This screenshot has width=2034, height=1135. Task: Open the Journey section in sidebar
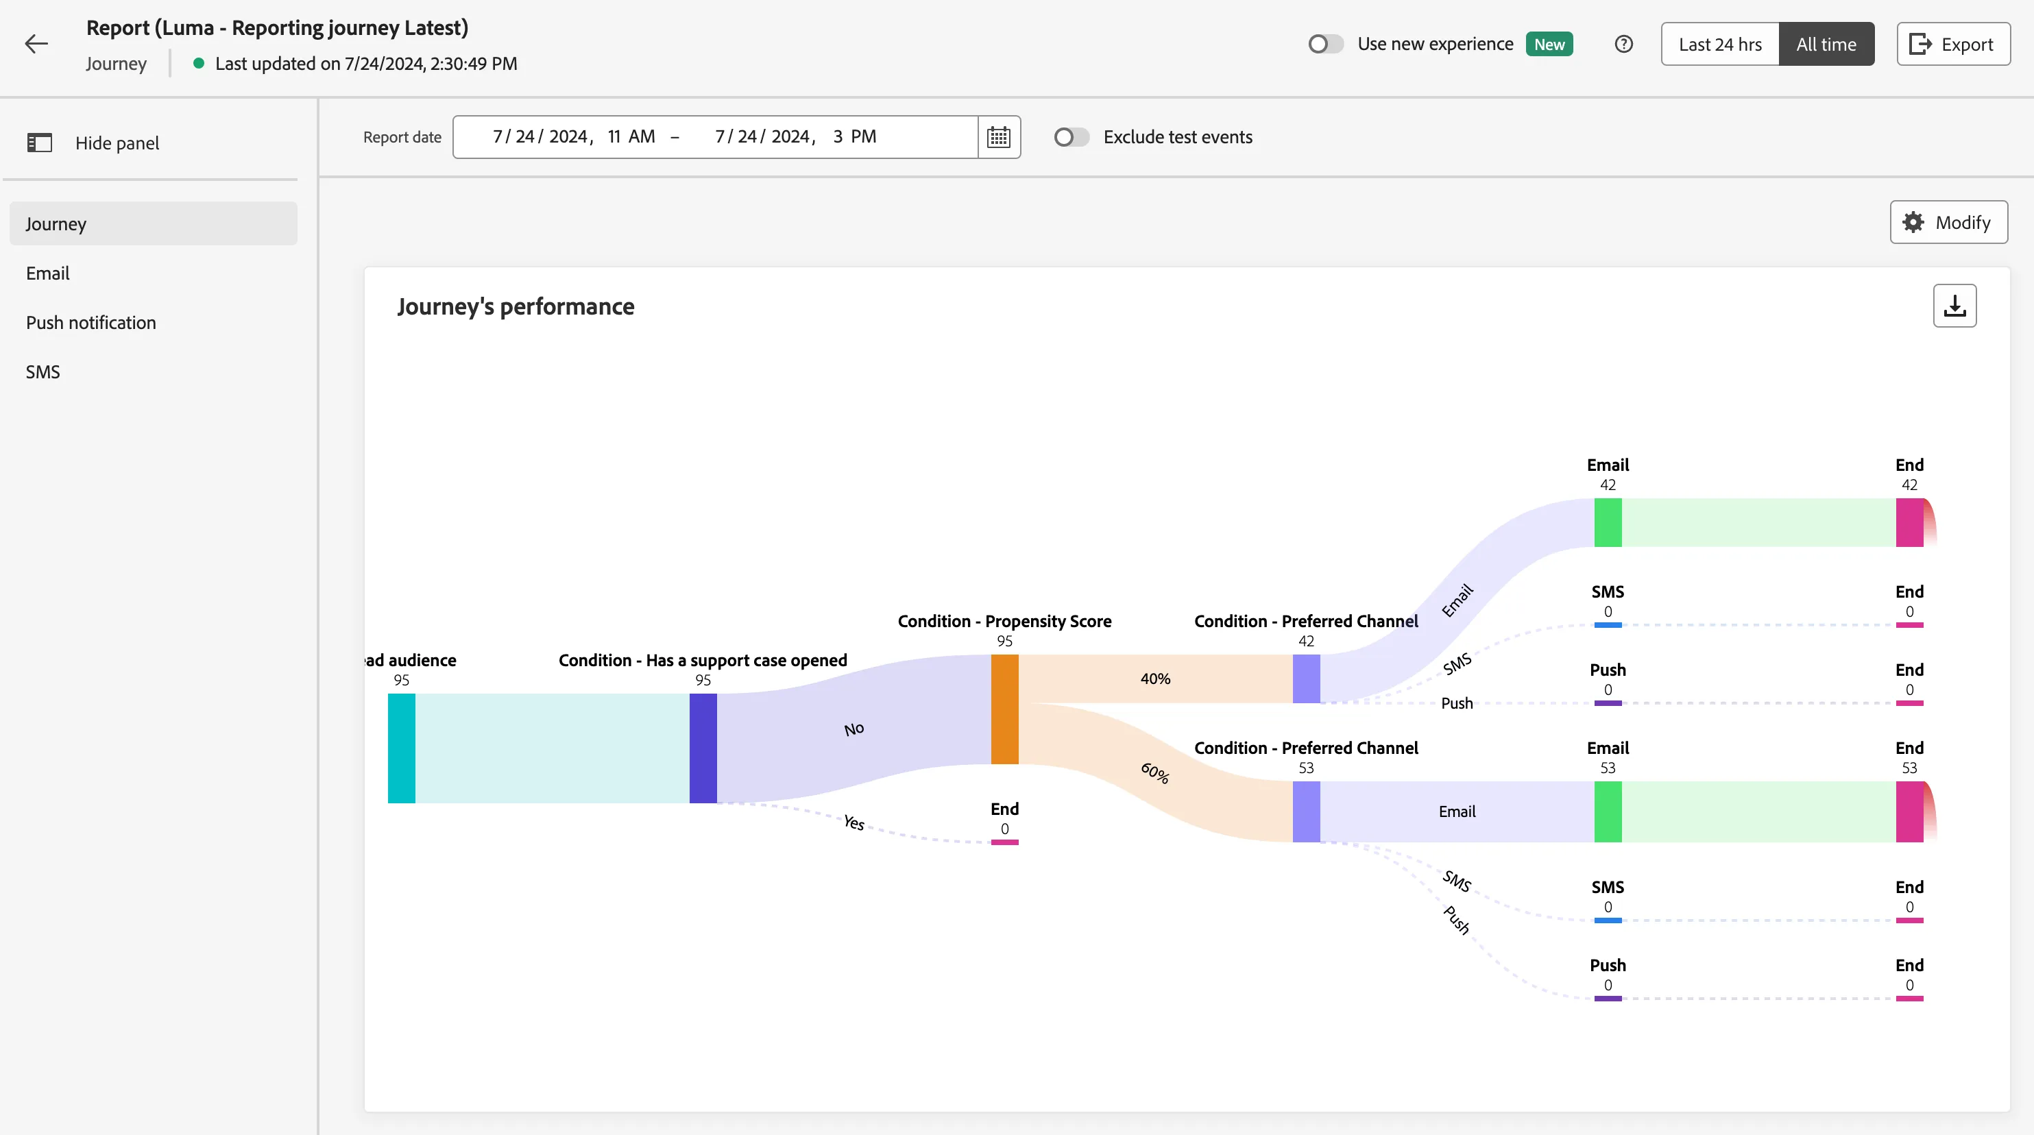[x=153, y=223]
